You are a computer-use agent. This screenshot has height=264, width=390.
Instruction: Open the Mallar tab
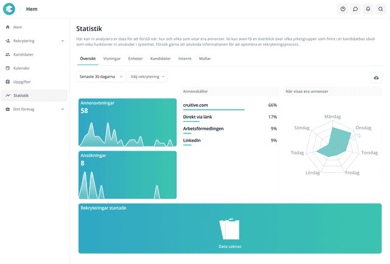(205, 59)
